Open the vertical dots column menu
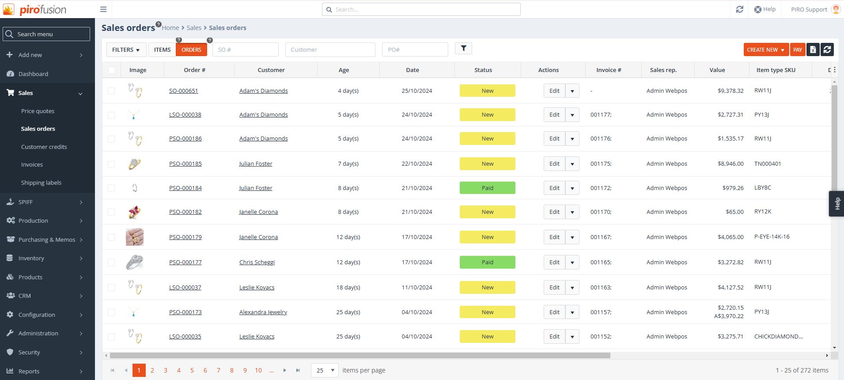Image resolution: width=844 pixels, height=380 pixels. click(x=834, y=70)
